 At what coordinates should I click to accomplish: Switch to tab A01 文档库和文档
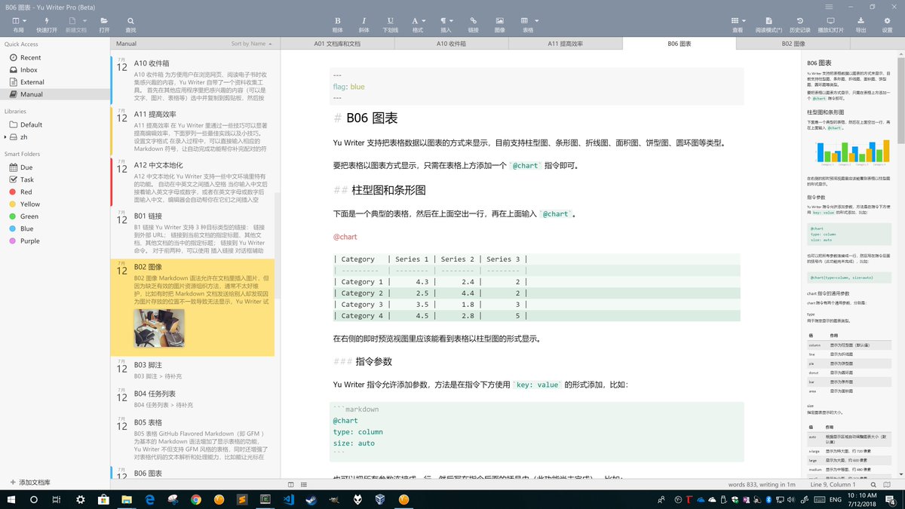point(337,44)
